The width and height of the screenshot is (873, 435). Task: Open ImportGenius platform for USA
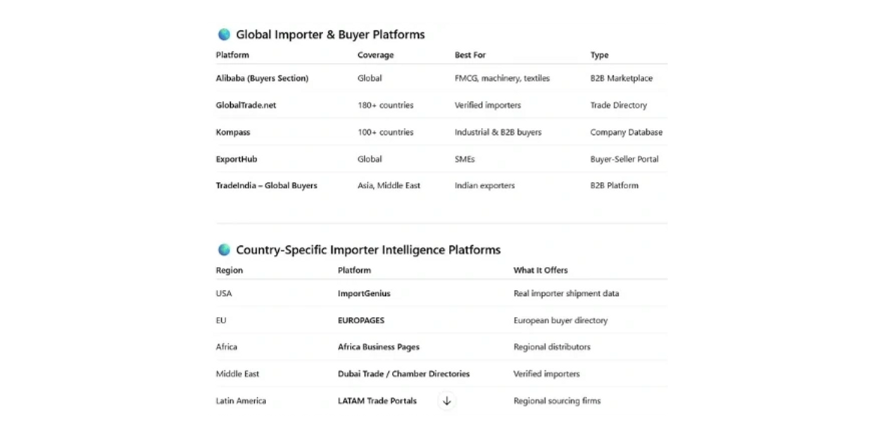pyautogui.click(x=364, y=294)
